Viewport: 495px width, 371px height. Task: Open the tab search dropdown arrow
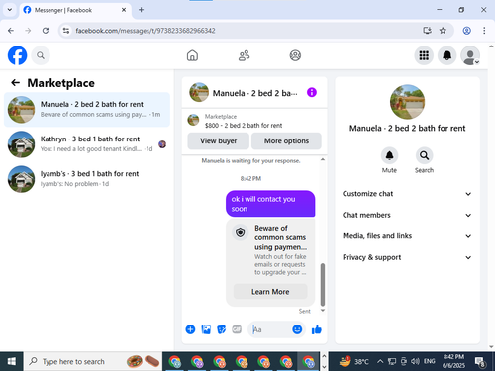(10, 10)
